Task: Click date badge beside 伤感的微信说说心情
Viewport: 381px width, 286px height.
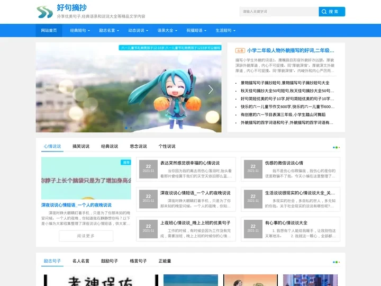Action: coord(253,169)
